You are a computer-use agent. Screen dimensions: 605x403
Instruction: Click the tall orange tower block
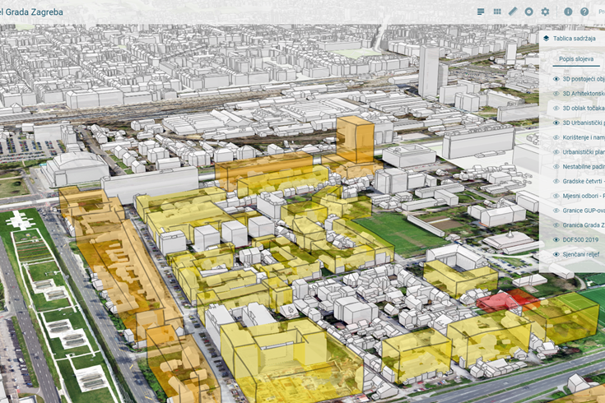[356, 140]
